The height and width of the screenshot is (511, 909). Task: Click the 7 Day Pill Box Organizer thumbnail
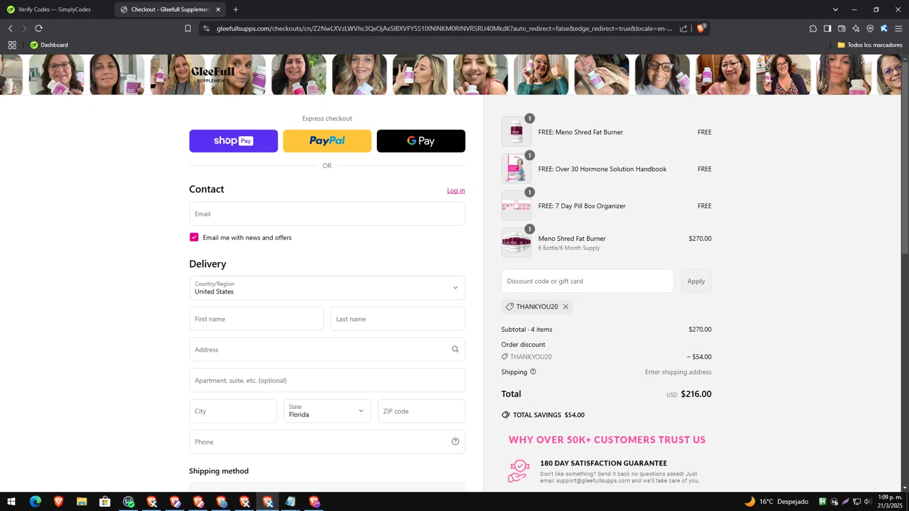tap(516, 205)
